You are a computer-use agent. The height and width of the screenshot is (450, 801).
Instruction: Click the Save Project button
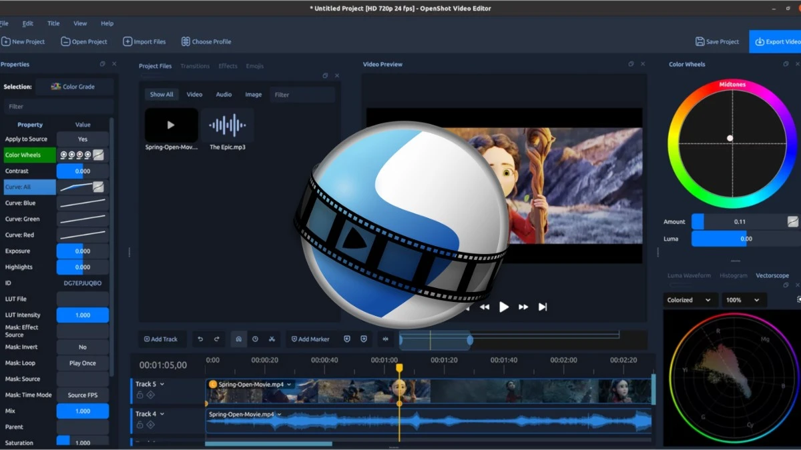(718, 41)
